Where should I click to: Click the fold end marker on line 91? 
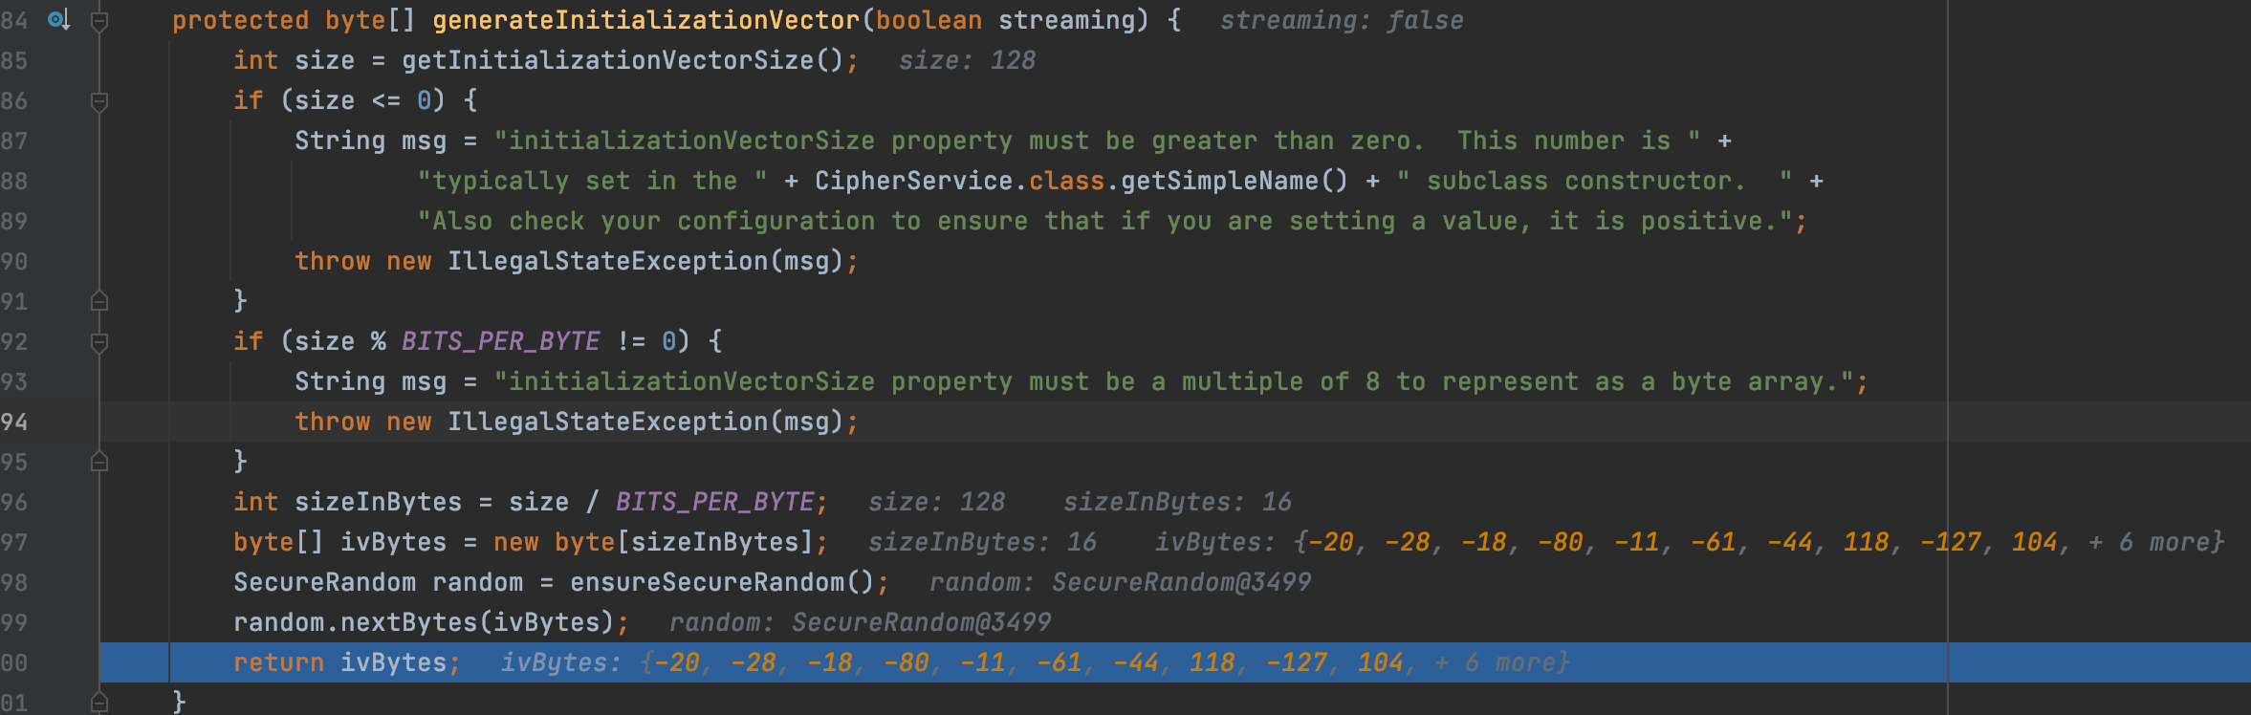point(98,301)
